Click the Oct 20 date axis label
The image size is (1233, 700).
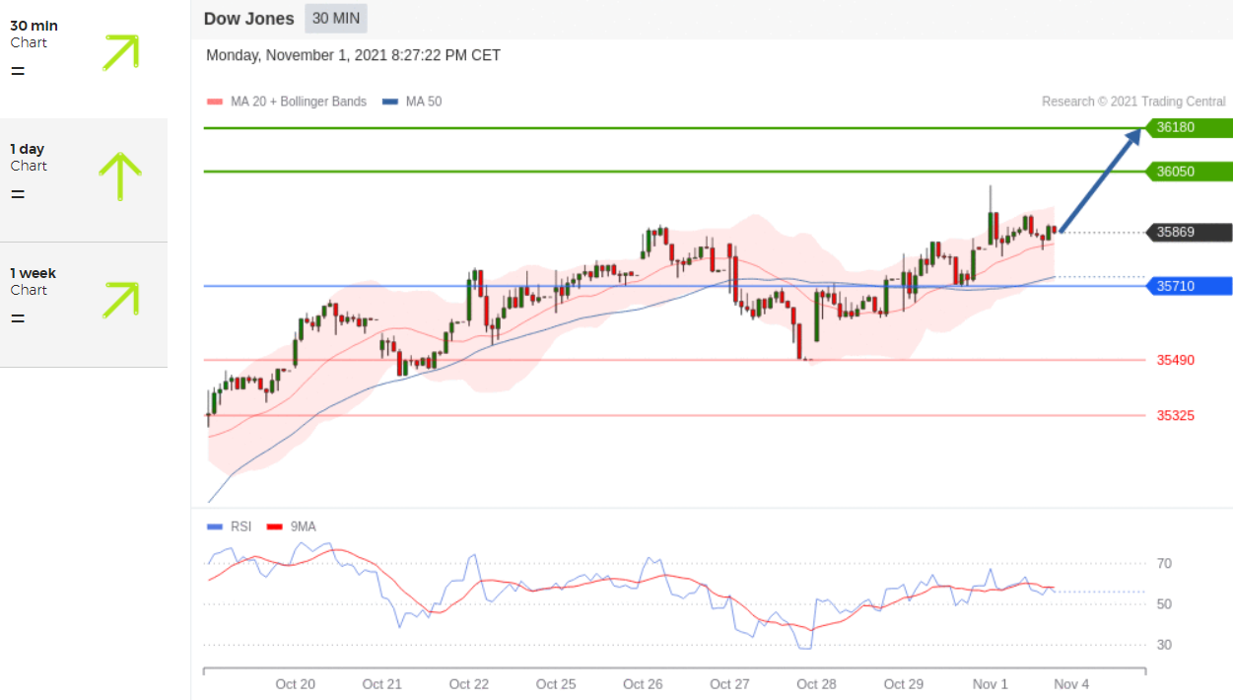click(x=295, y=684)
